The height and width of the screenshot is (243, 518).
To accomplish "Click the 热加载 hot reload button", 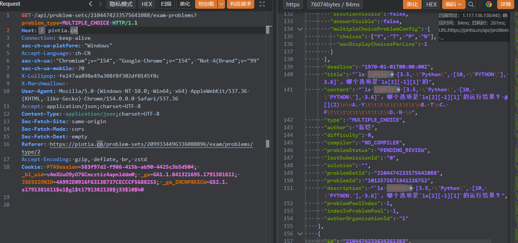I will [x=206, y=4].
